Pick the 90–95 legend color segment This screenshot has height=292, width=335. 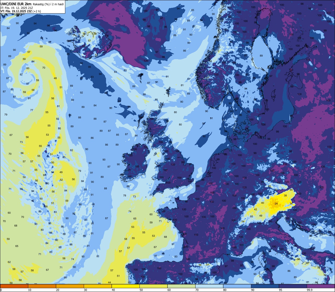[x=265, y=286]
